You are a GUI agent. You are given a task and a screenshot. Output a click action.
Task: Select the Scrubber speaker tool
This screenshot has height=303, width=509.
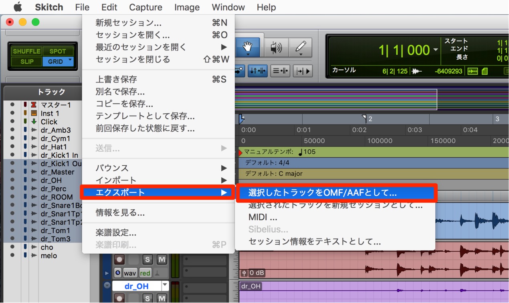pos(276,48)
